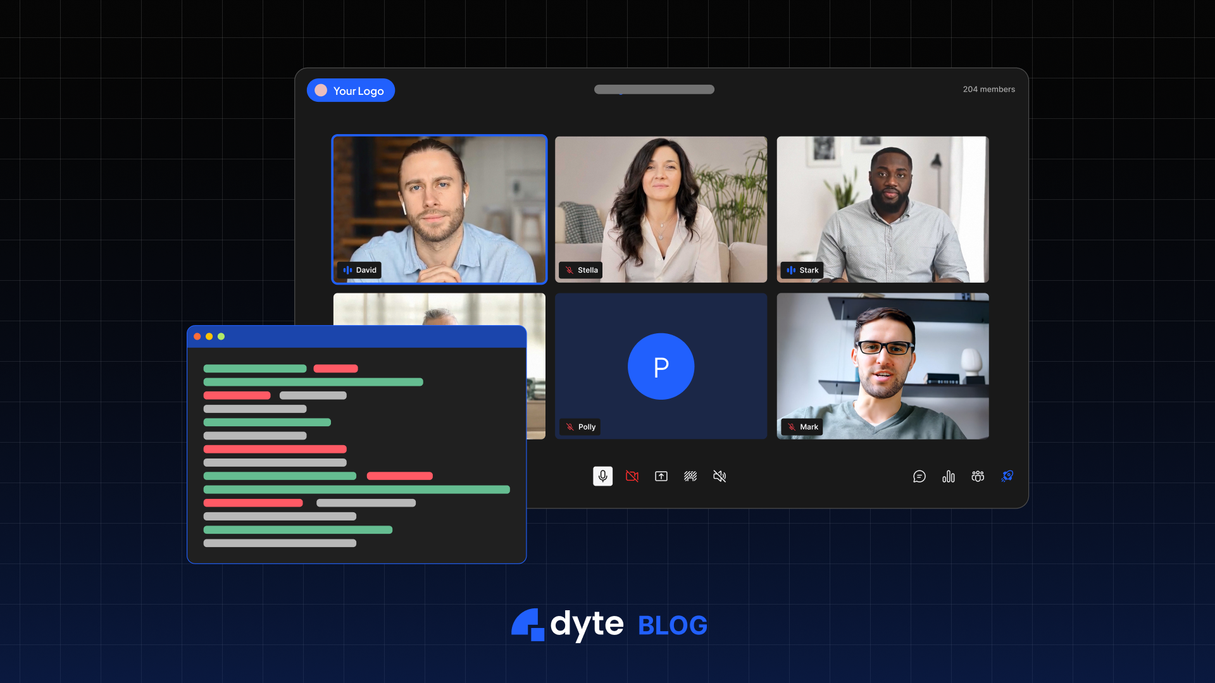Open Stark's speaking activity indicator
This screenshot has height=683, width=1215.
(791, 270)
